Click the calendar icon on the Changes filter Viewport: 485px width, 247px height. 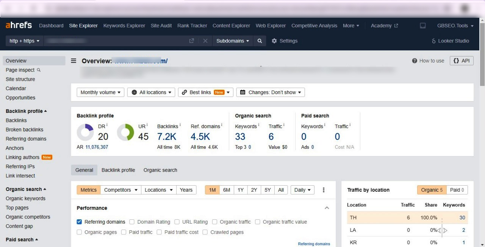pyautogui.click(x=242, y=92)
